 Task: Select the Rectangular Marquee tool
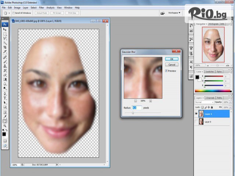pyautogui.click(x=5, y=34)
